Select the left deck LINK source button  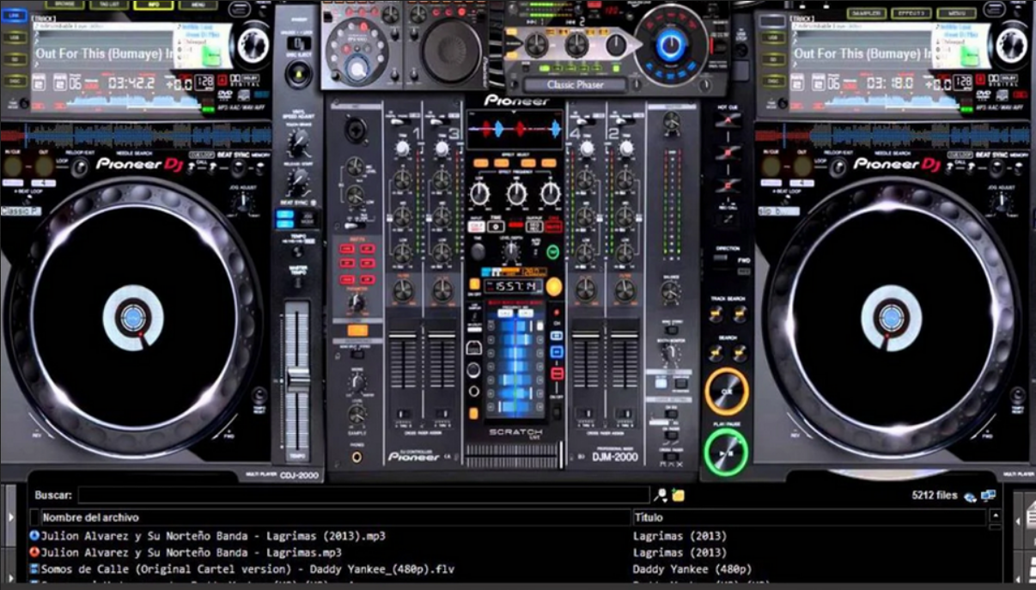tap(14, 16)
